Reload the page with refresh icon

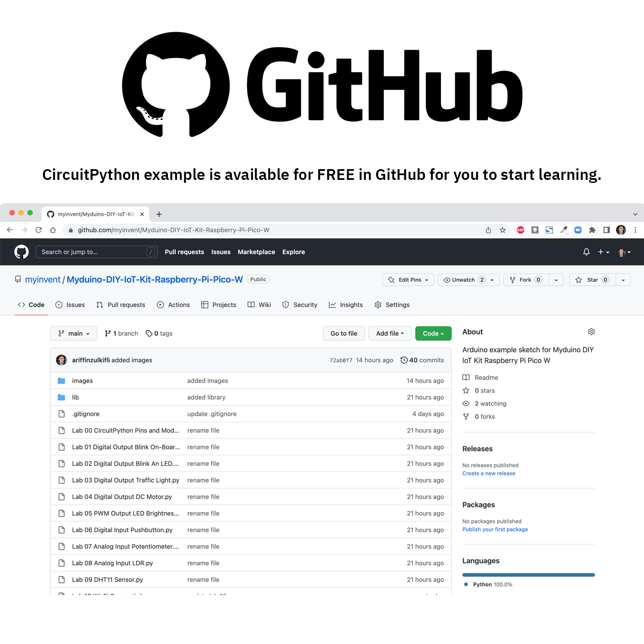(39, 230)
